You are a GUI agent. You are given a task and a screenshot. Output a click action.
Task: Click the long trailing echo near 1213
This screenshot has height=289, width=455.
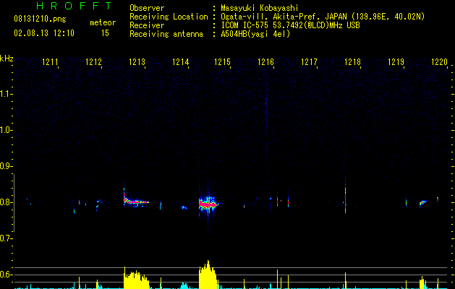point(137,201)
